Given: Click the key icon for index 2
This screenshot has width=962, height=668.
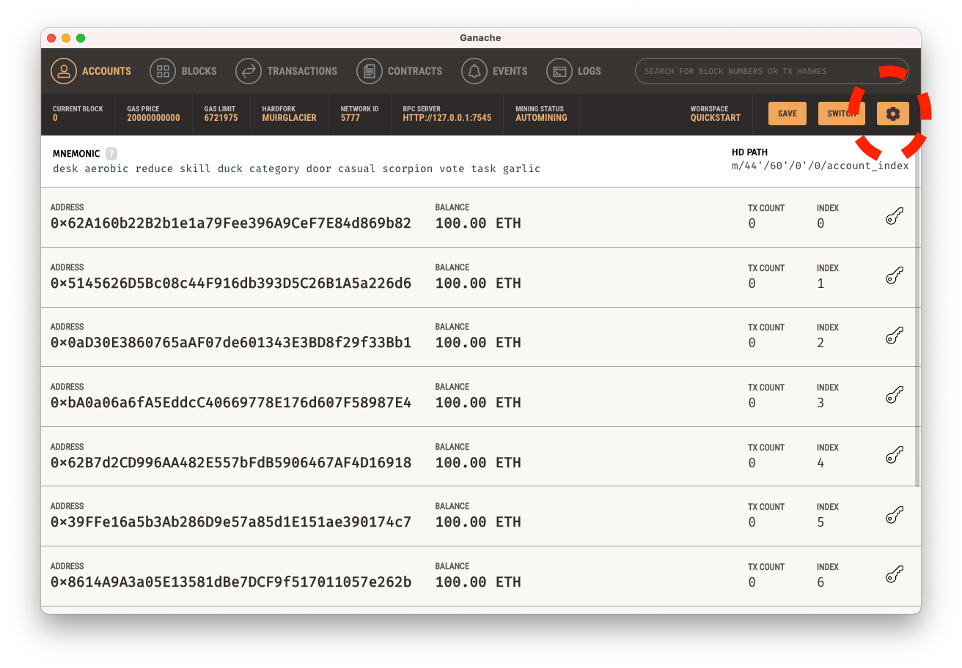Looking at the screenshot, I should click(x=894, y=335).
